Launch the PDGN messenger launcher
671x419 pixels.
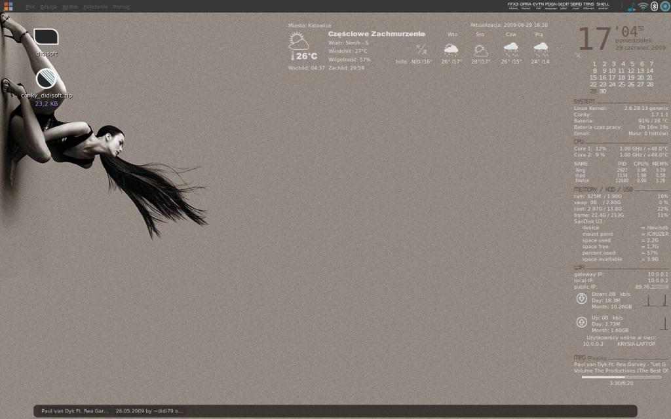point(550,5)
